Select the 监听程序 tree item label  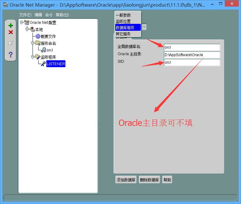click(x=49, y=57)
